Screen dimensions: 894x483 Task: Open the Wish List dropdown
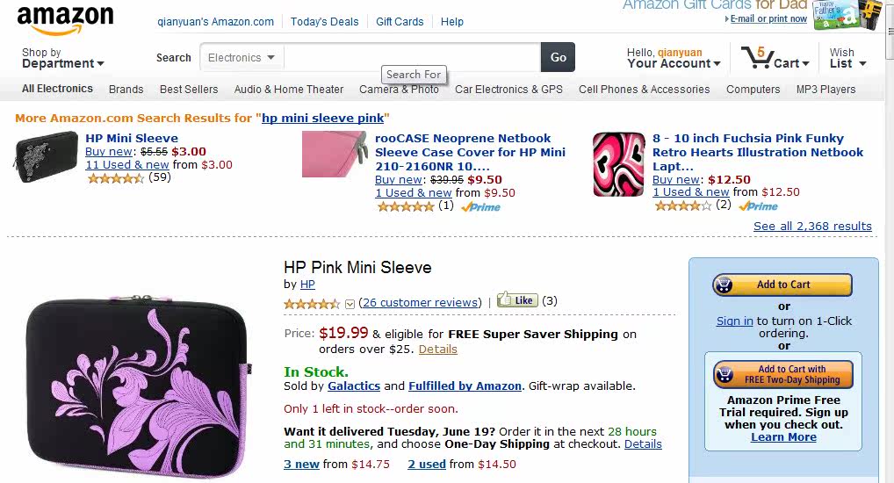pyautogui.click(x=847, y=59)
